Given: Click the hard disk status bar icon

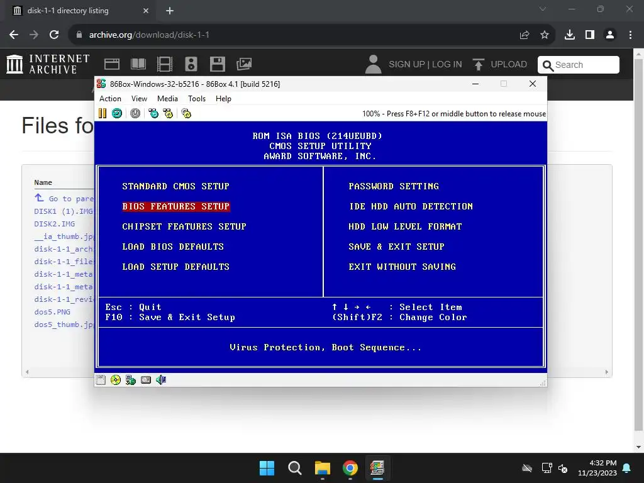Looking at the screenshot, I should point(146,380).
